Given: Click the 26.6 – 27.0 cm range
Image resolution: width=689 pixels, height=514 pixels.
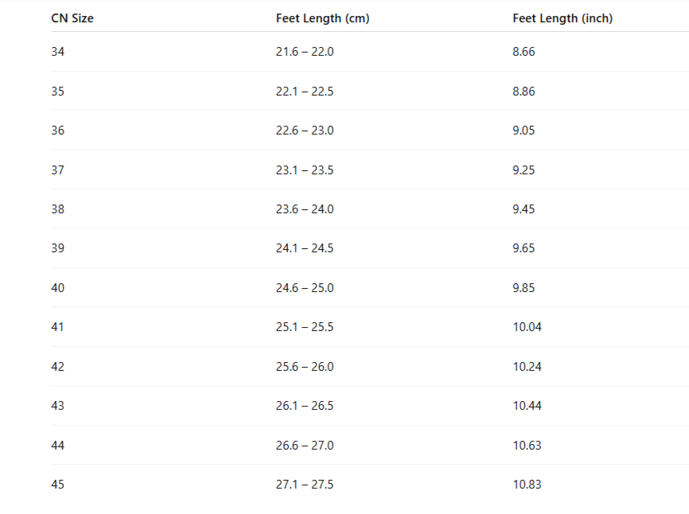Looking at the screenshot, I should 305,446.
